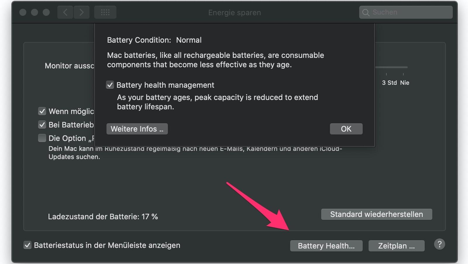Uncheck the Bei Batteriebetrieb checkbox
Image resolution: width=468 pixels, height=264 pixels.
[x=42, y=125]
